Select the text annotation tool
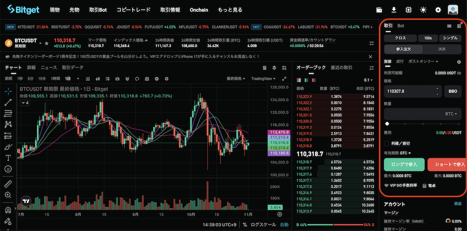Screen dimensions: 467x231 pos(8,158)
